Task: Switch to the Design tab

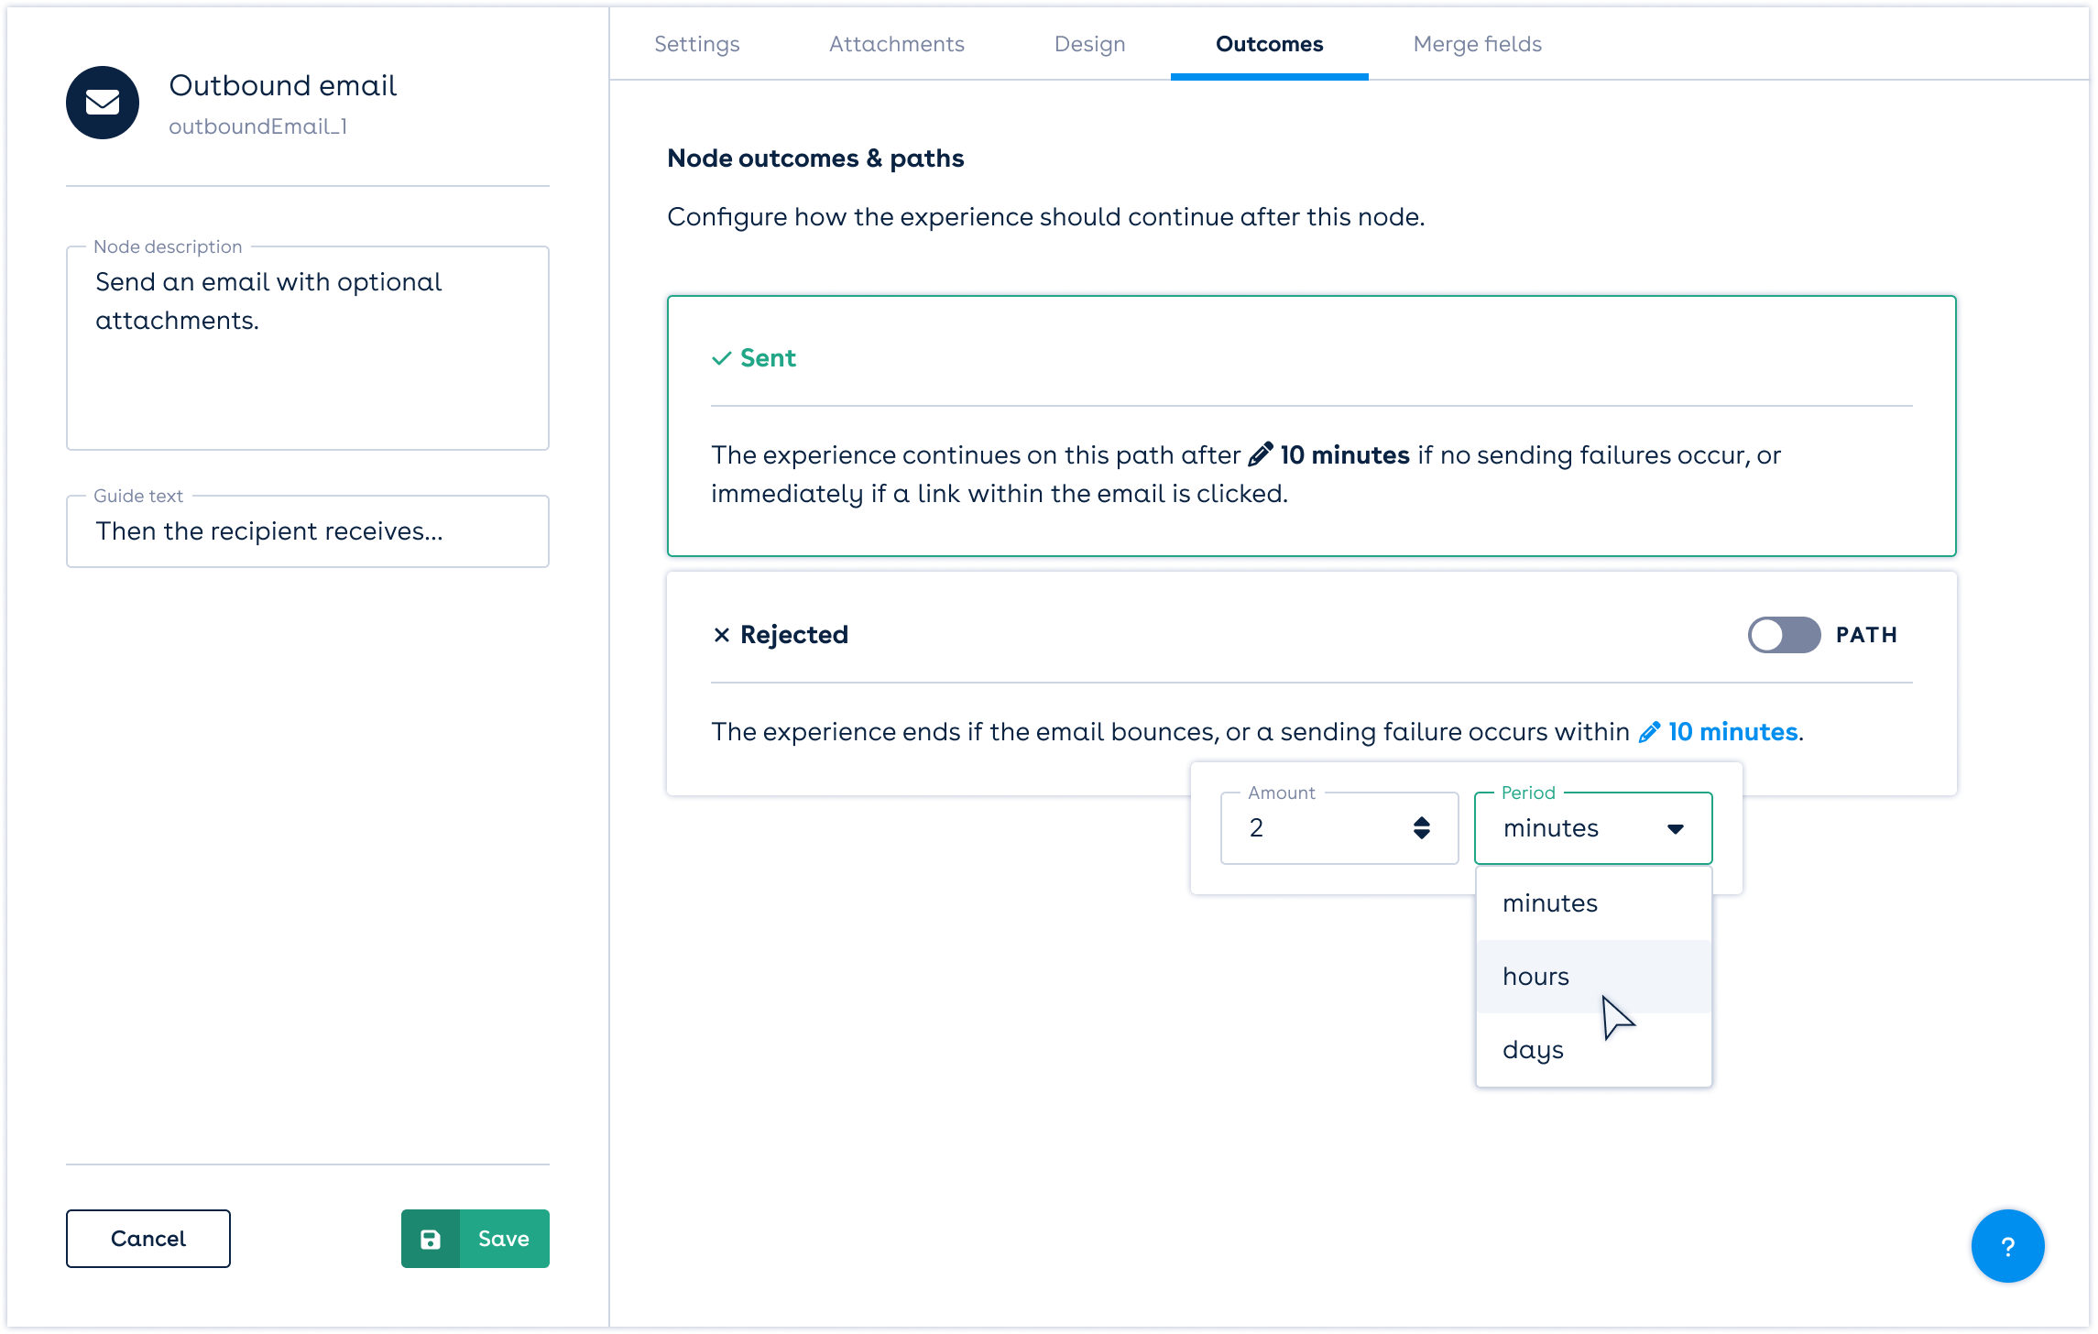Action: point(1090,44)
